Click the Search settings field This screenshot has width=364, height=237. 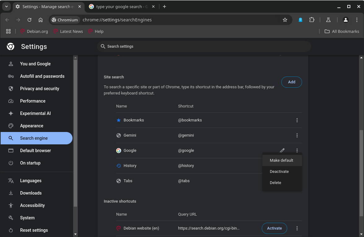click(x=204, y=46)
